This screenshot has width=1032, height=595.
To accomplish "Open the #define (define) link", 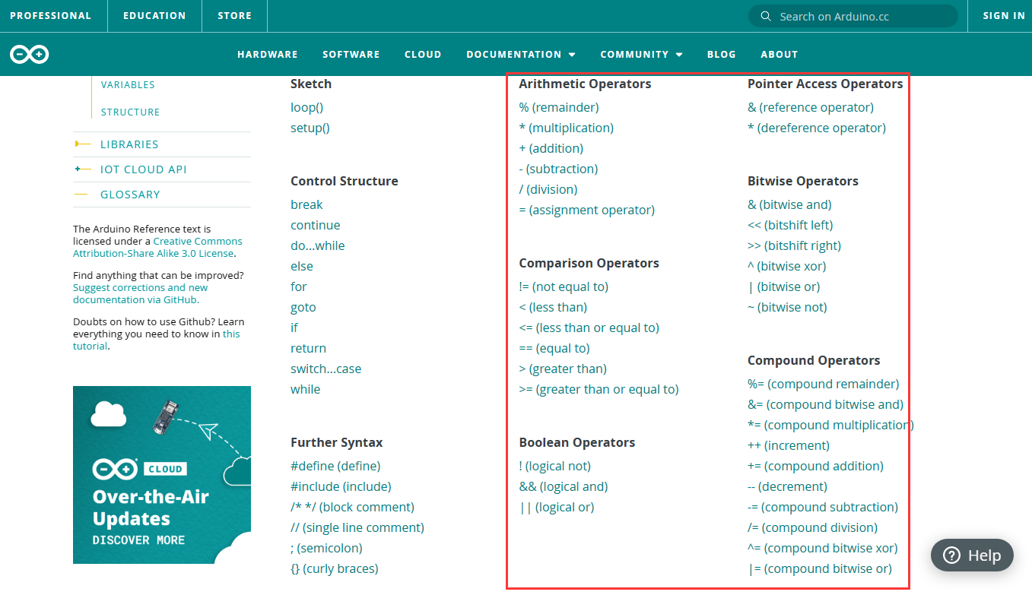I will 335,466.
